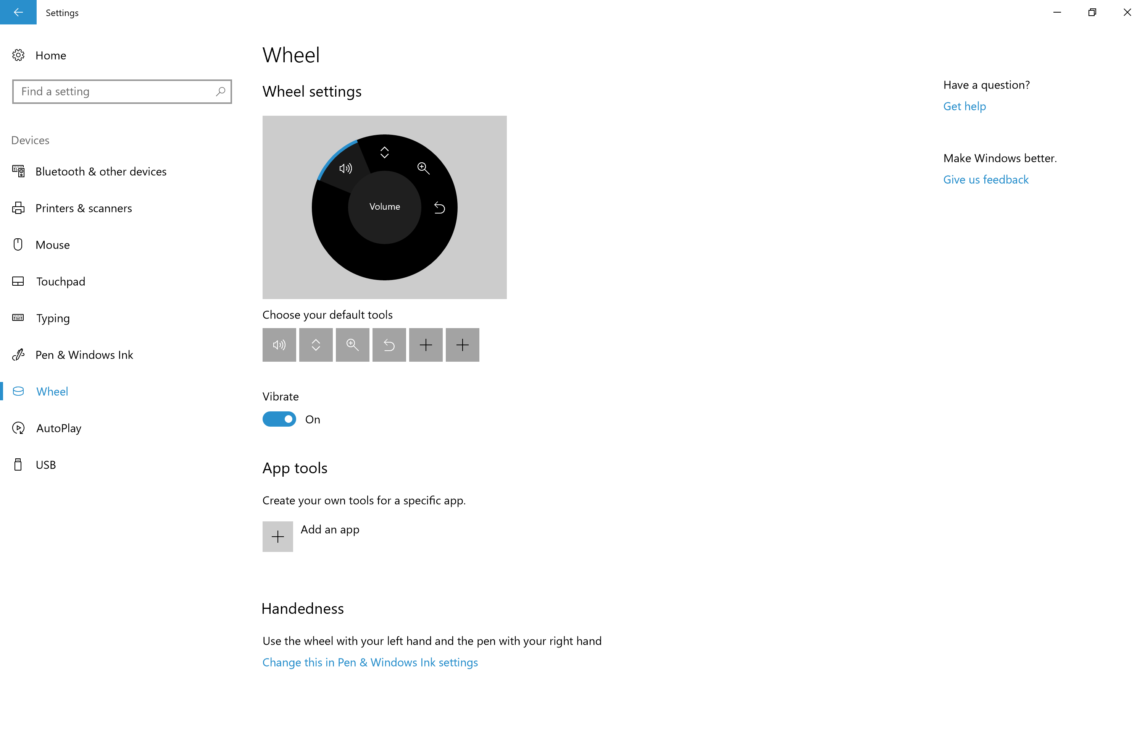Click the Find a setting search field
Screen dimensions: 1145x741
click(x=121, y=91)
